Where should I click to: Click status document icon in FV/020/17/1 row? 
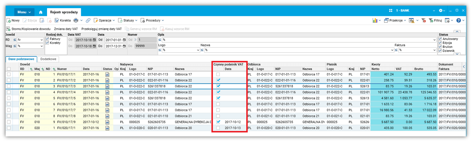click(107, 128)
